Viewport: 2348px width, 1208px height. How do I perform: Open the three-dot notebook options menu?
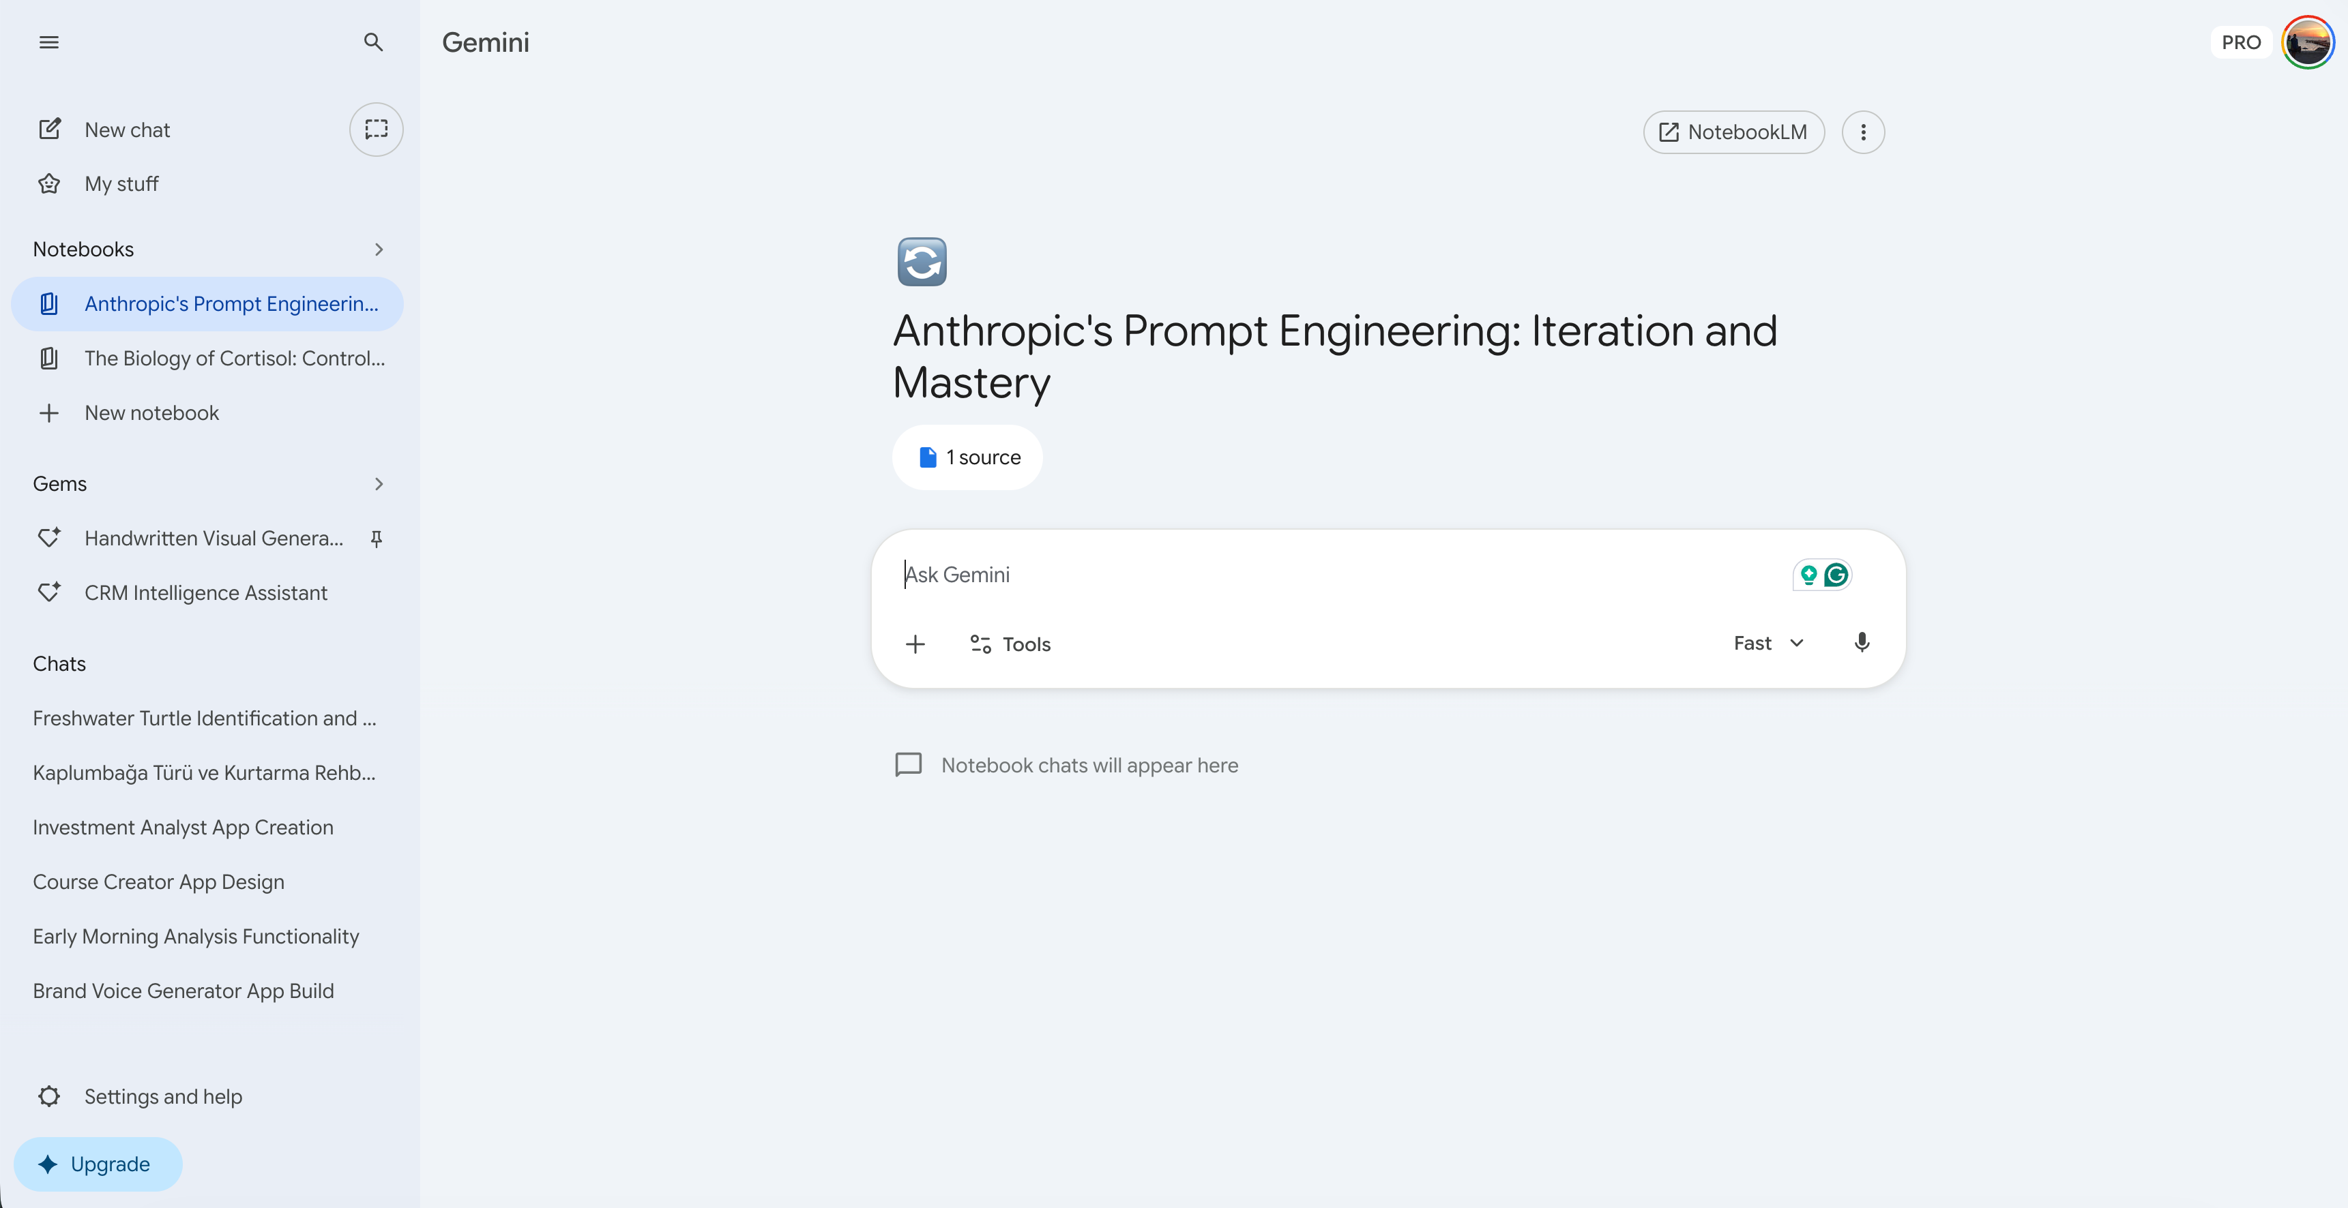coord(1863,132)
